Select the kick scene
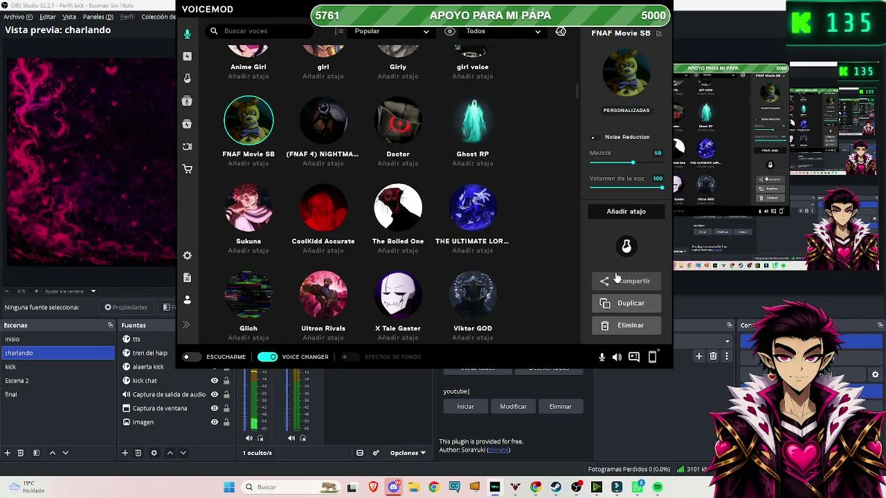Screen dimensions: 886x498 click(58, 367)
